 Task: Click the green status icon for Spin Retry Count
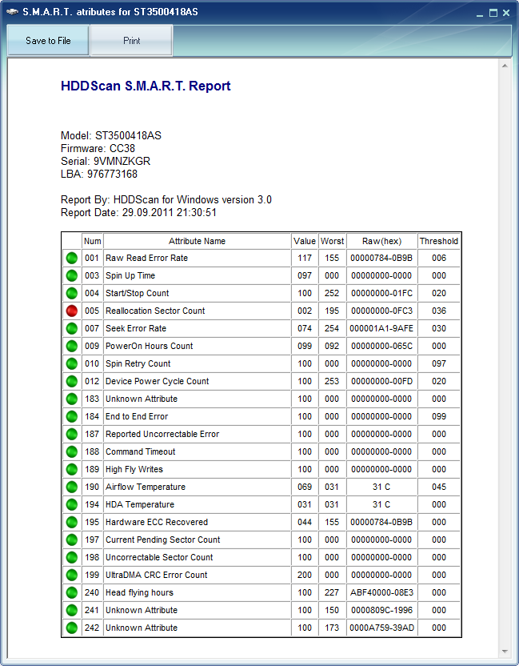pos(72,363)
